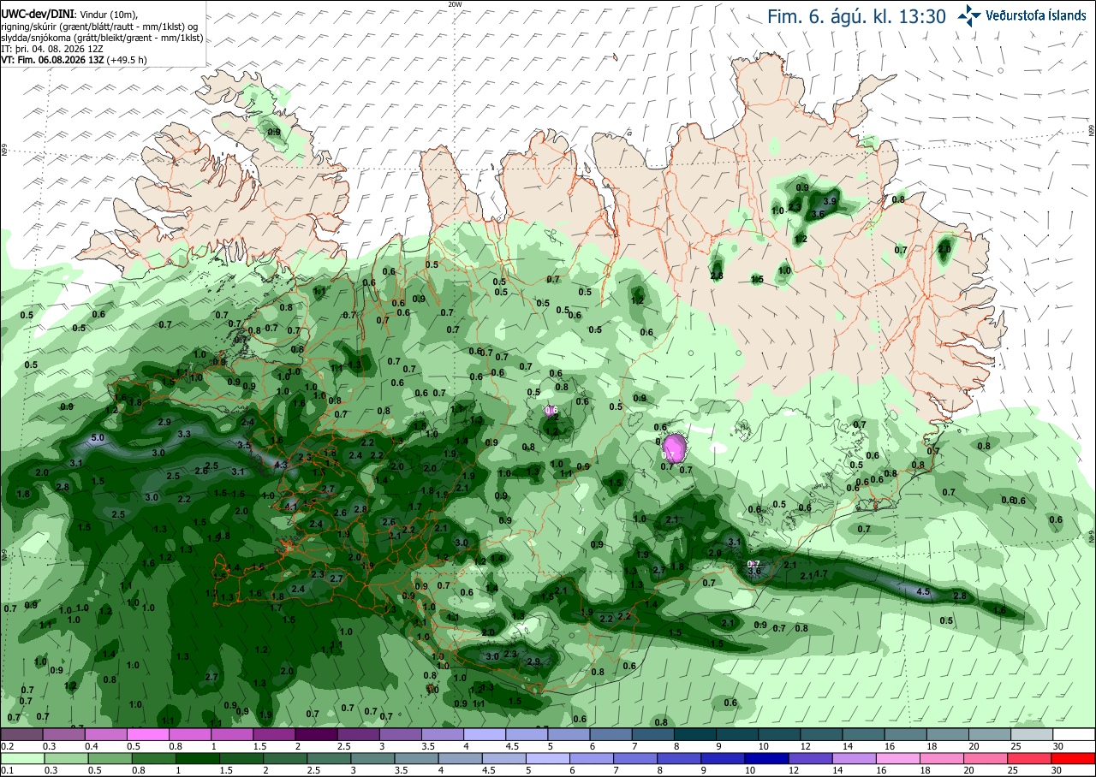Click the 4.1 precipitation value in the southwest
Image resolution: width=1096 pixels, height=777 pixels.
coord(290,507)
